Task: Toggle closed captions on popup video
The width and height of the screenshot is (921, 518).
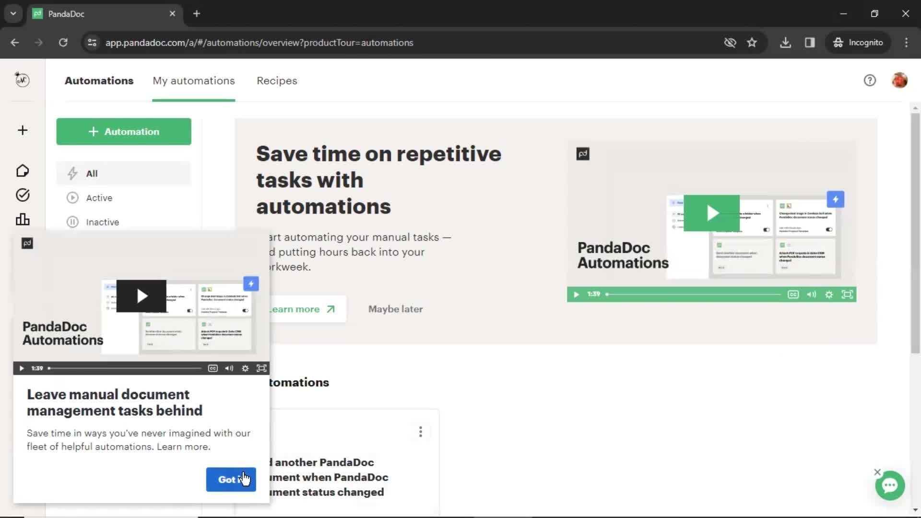Action: pos(213,368)
